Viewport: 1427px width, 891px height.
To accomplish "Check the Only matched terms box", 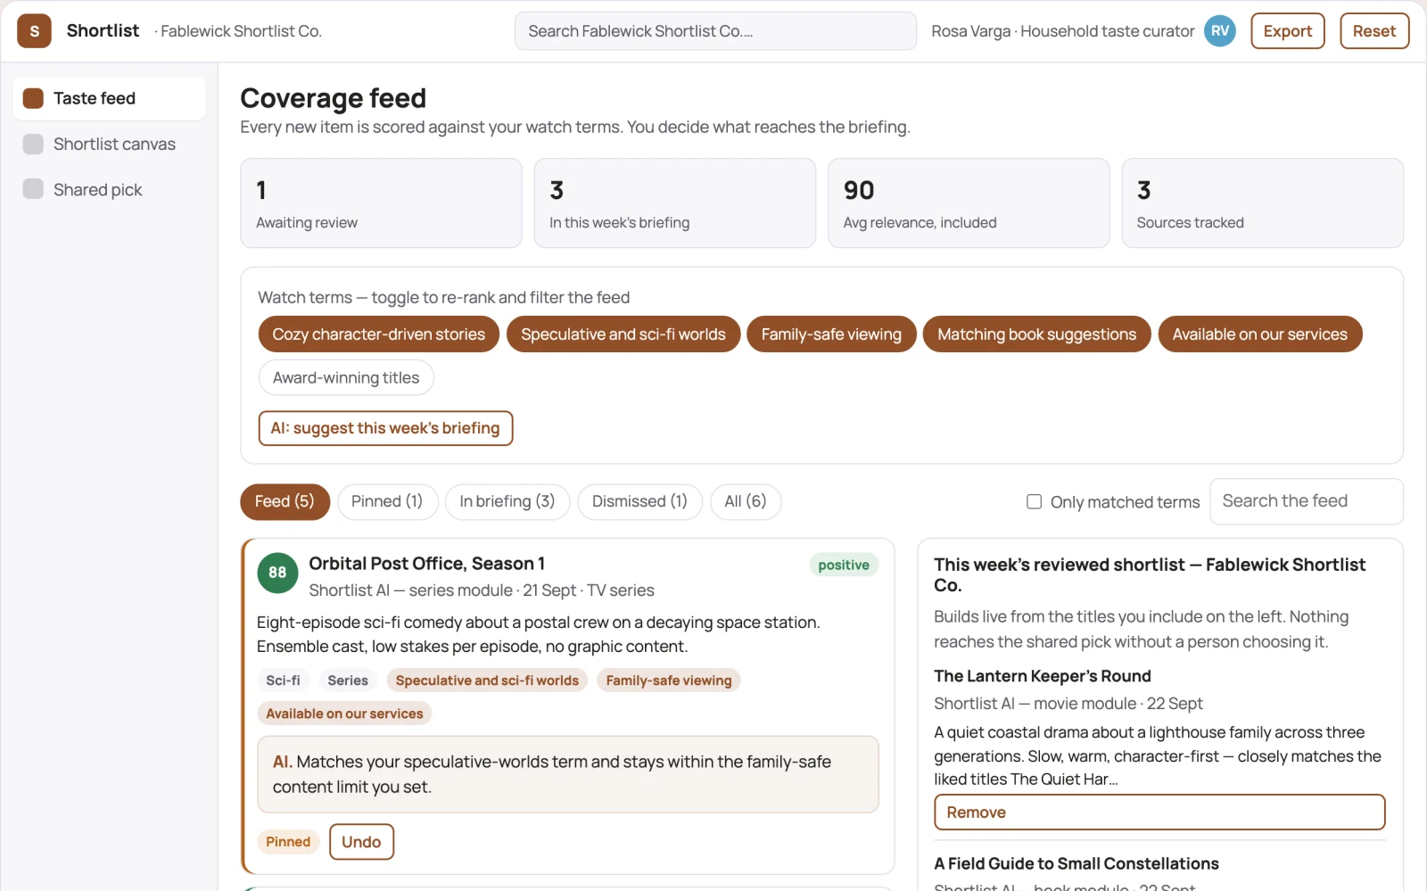I will (x=1035, y=502).
